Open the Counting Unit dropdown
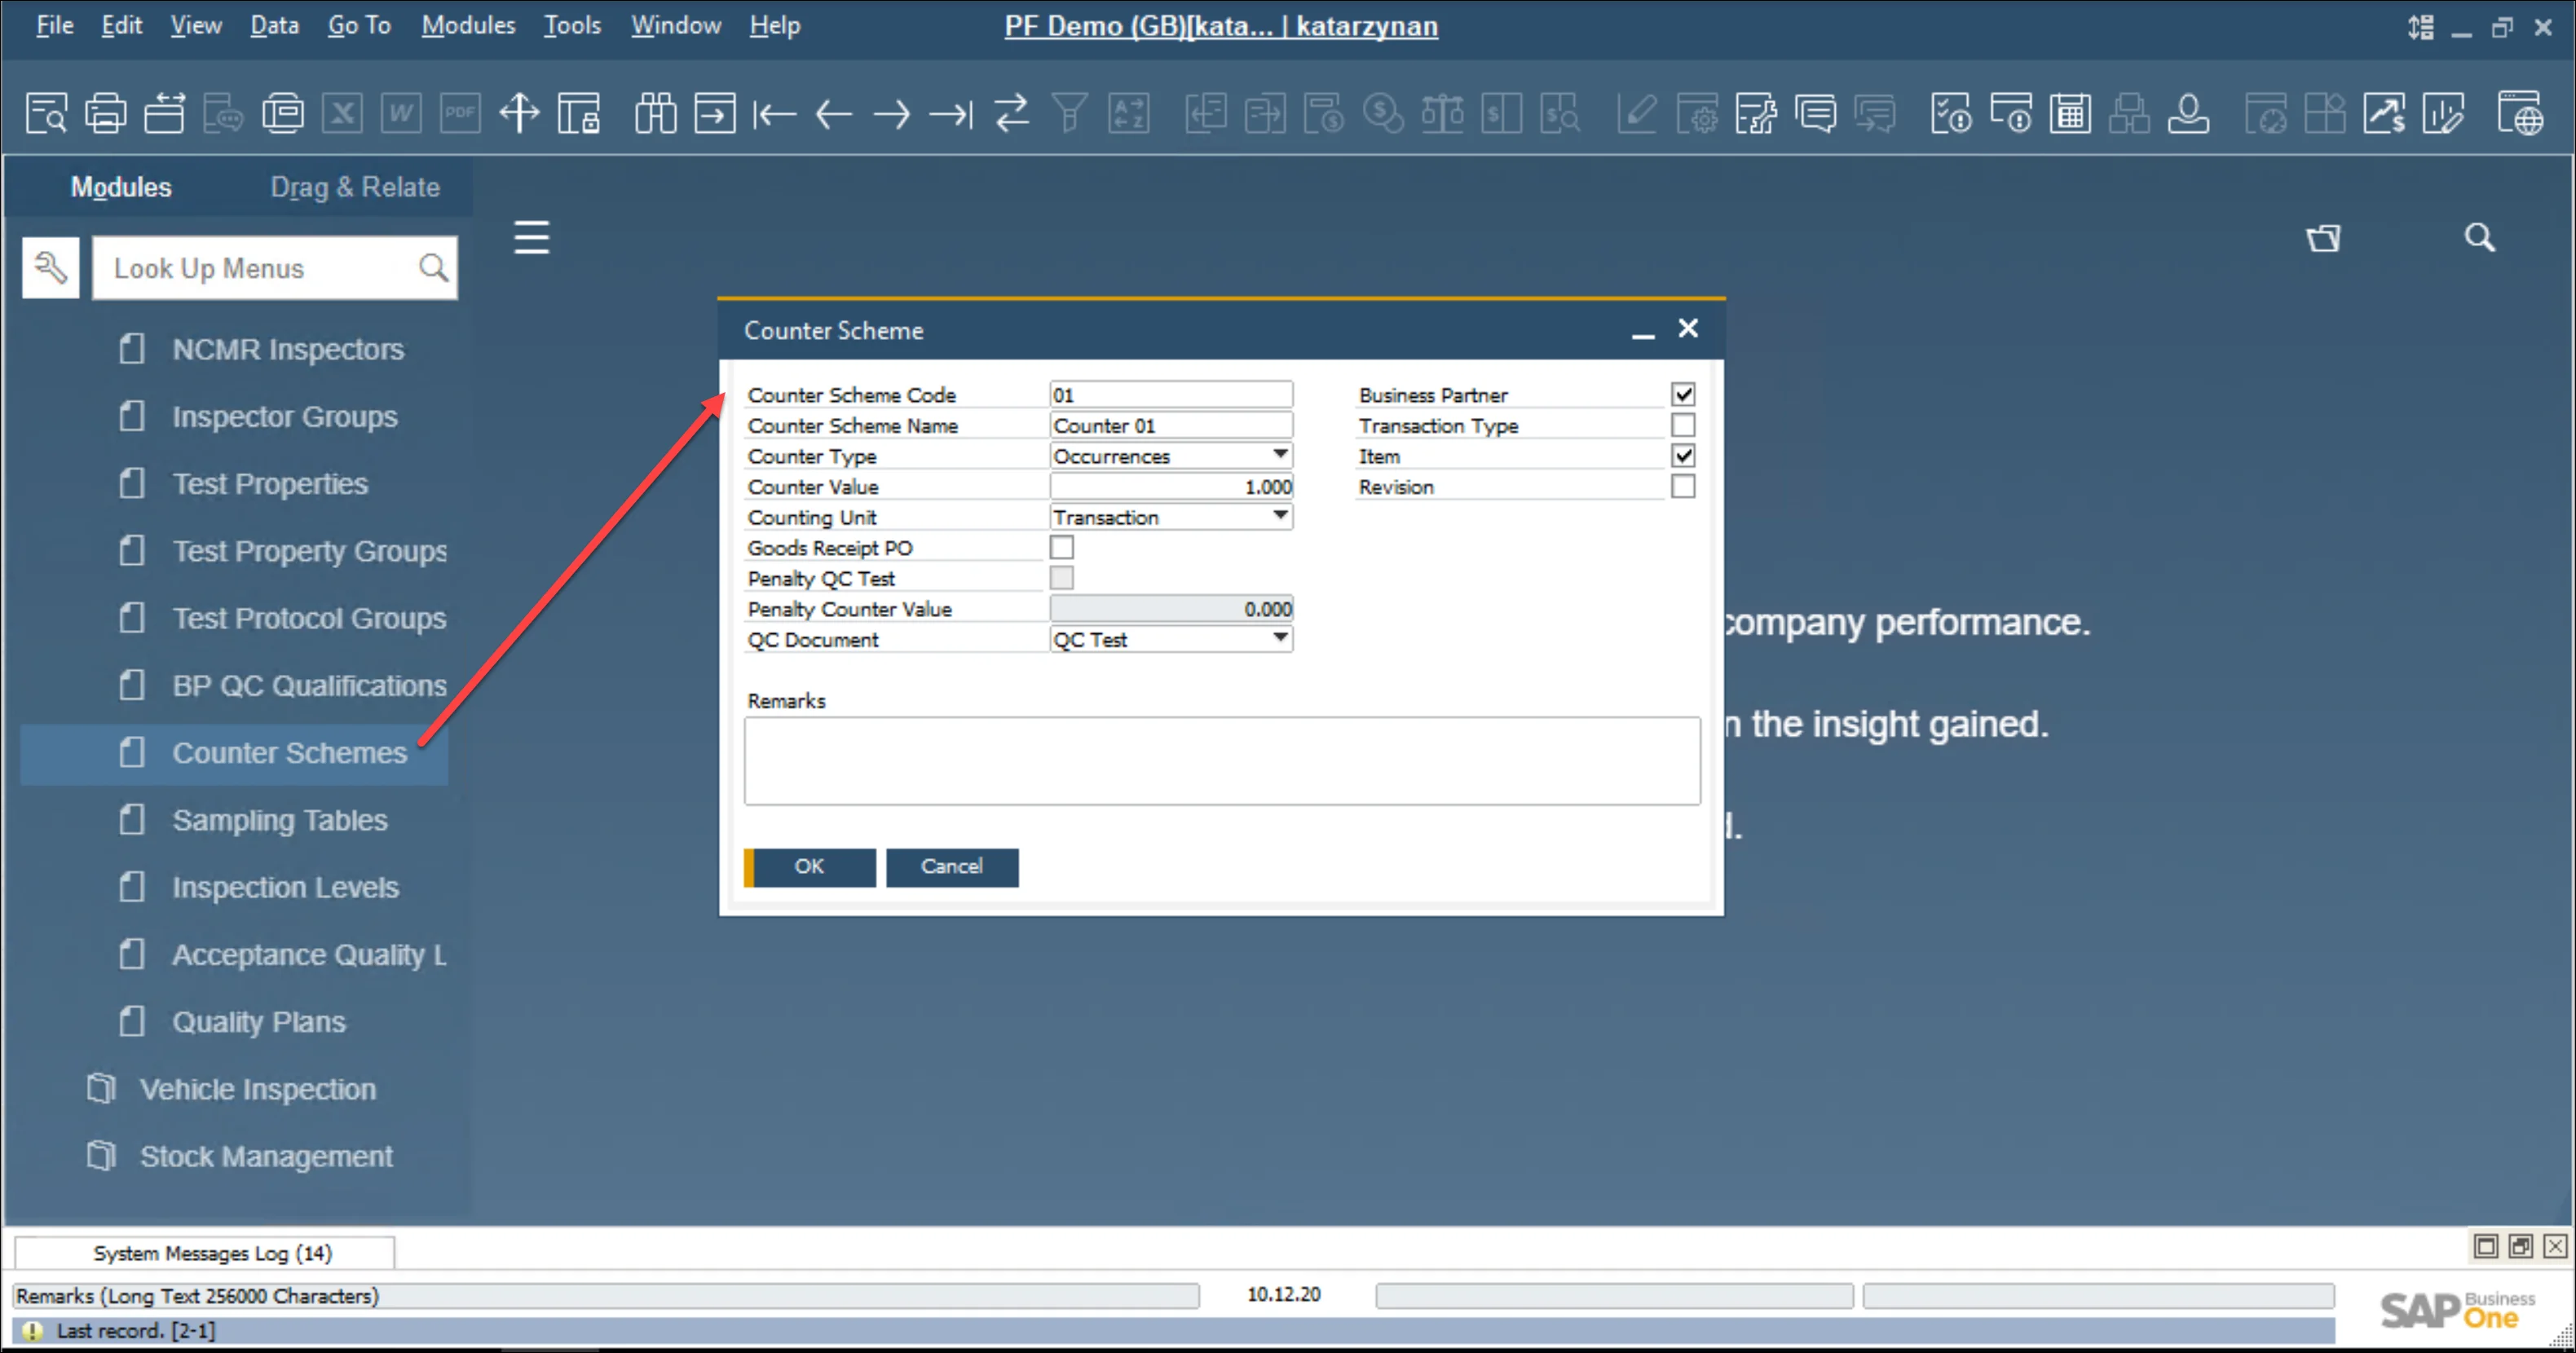Viewport: 2576px width, 1353px height. point(1280,516)
